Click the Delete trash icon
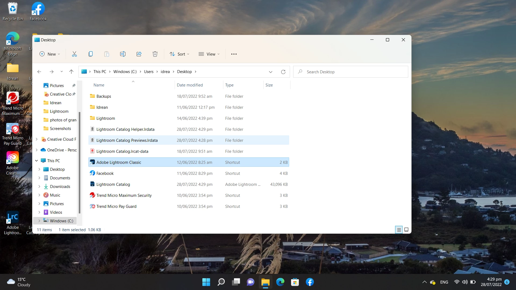516x290 pixels. pyautogui.click(x=155, y=54)
